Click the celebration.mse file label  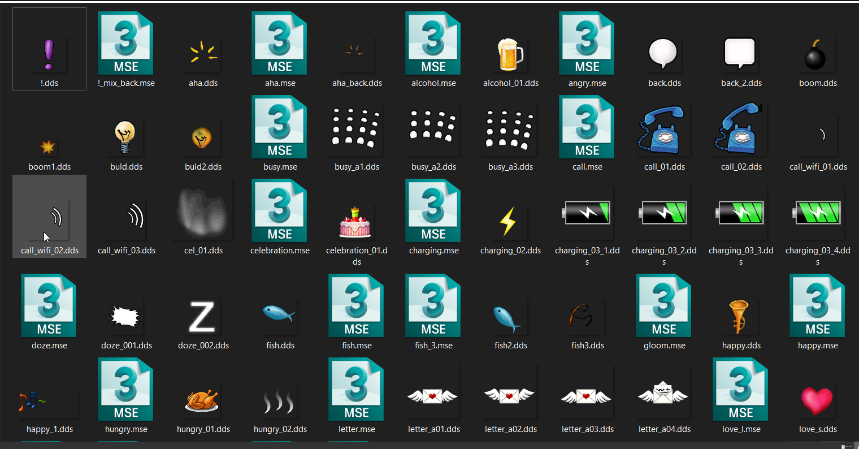pos(280,251)
